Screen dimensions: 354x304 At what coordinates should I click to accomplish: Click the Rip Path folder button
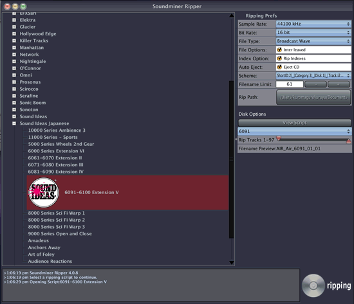pos(313,97)
